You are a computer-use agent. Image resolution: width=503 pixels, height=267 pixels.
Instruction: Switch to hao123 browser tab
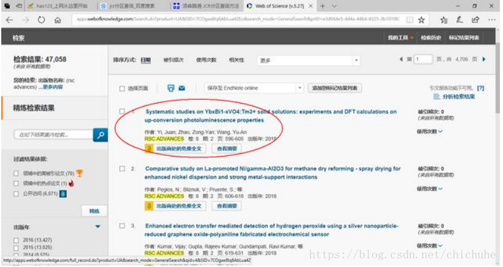point(62,6)
